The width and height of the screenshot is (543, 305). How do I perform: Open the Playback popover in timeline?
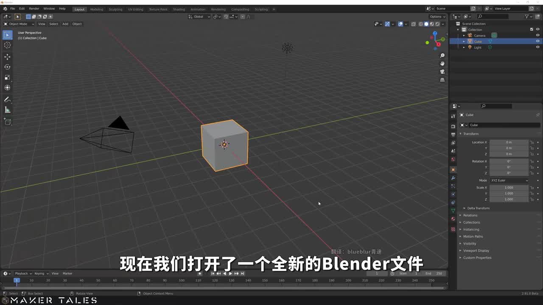[23, 274]
